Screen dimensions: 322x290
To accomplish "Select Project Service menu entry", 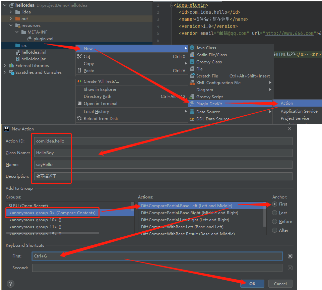I will tap(297, 118).
